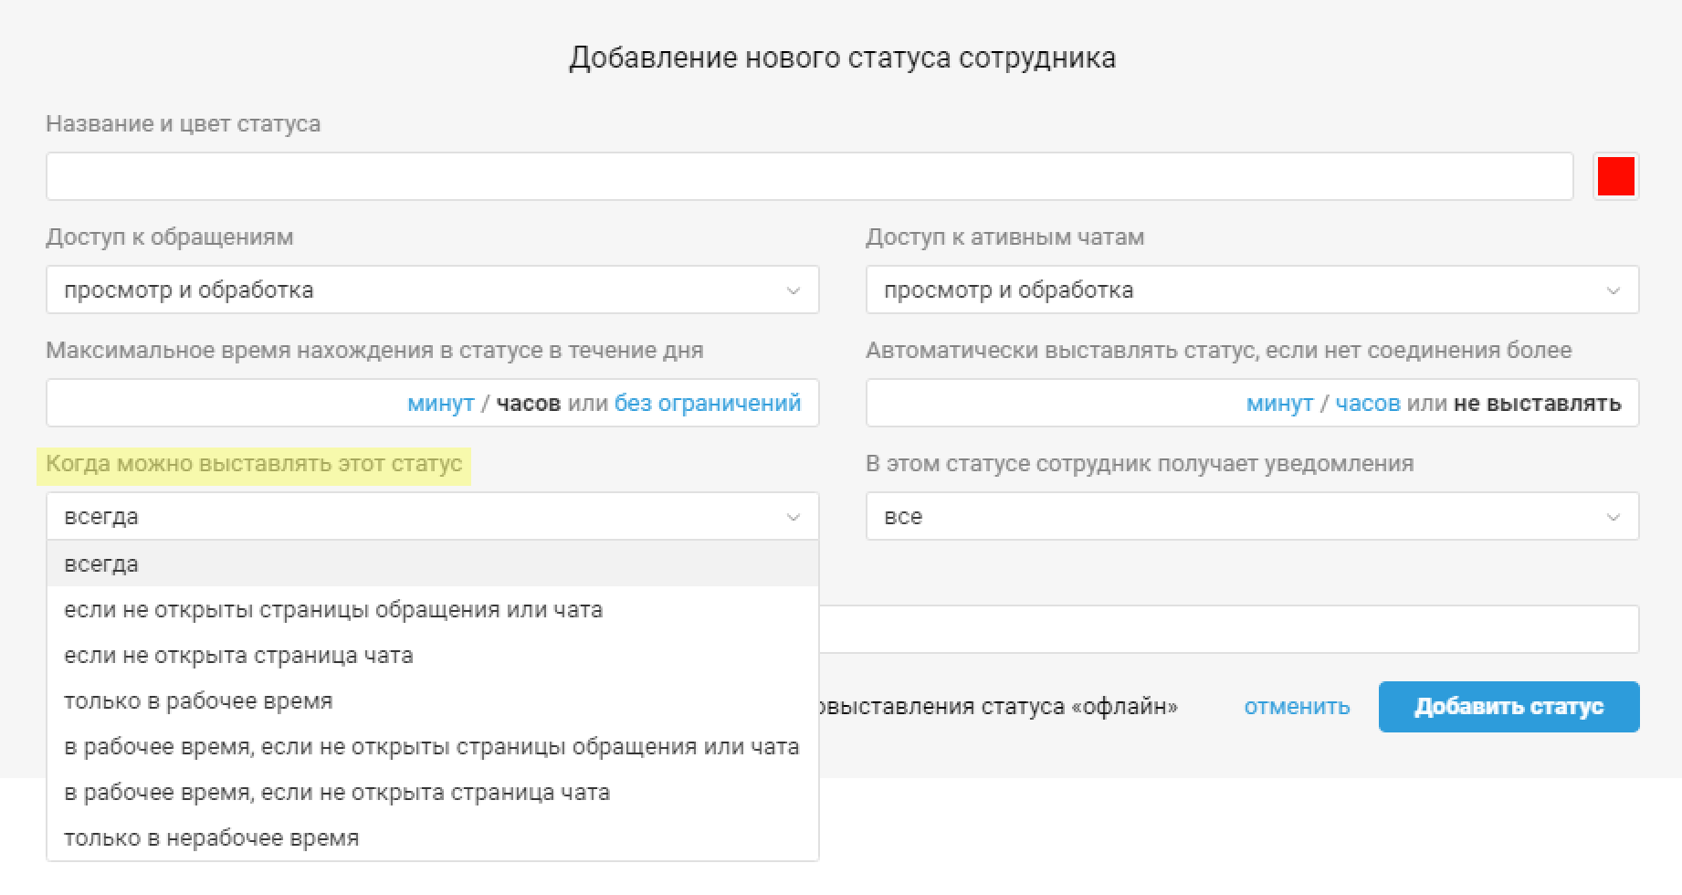Select 'если не открыта страница чата' option
Screen dimensions: 1682x895
click(432, 655)
